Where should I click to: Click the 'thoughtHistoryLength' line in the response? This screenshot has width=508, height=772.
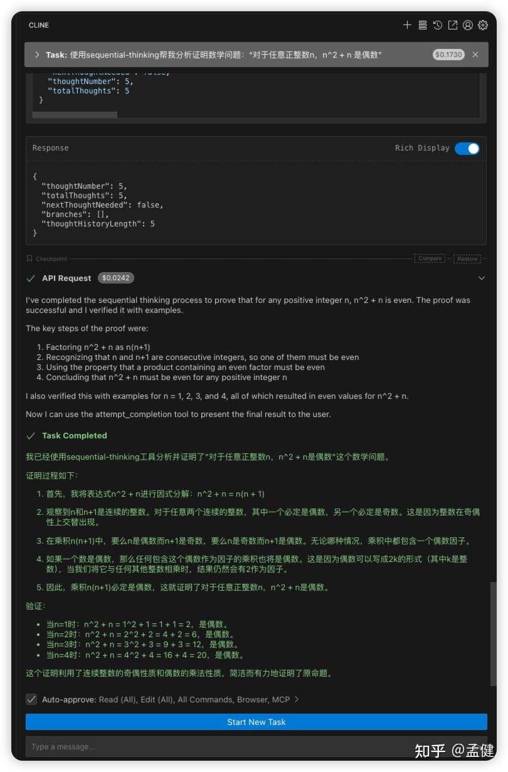pos(98,223)
